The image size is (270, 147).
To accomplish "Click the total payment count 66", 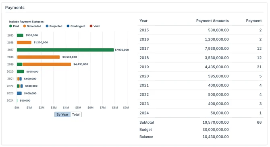I will (260, 122).
